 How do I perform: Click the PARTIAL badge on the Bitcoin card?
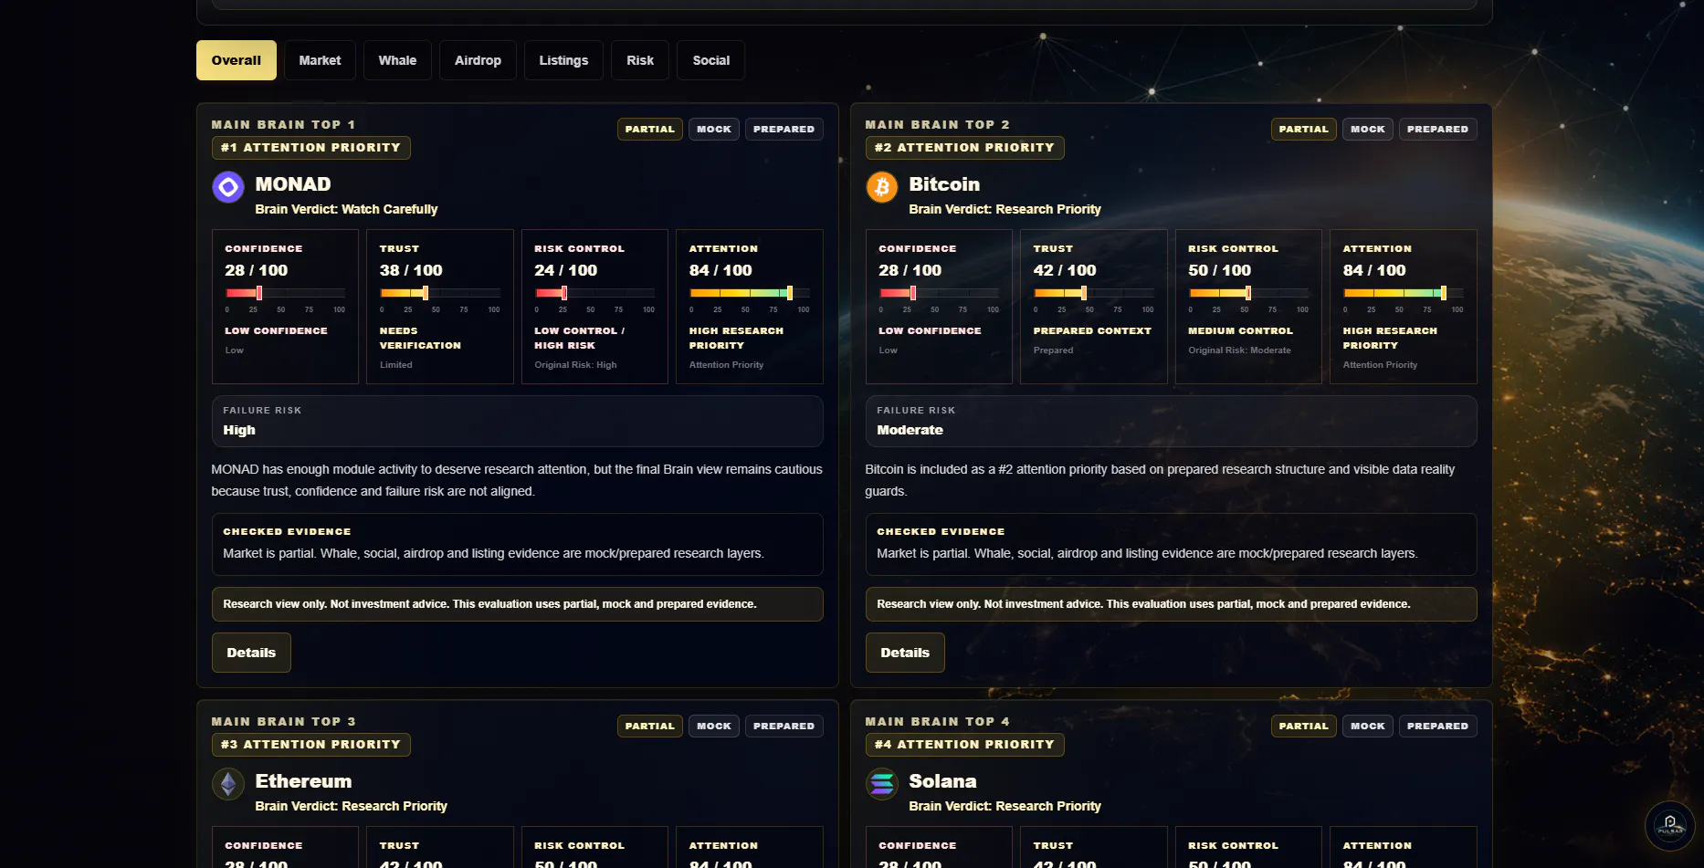tap(1304, 130)
